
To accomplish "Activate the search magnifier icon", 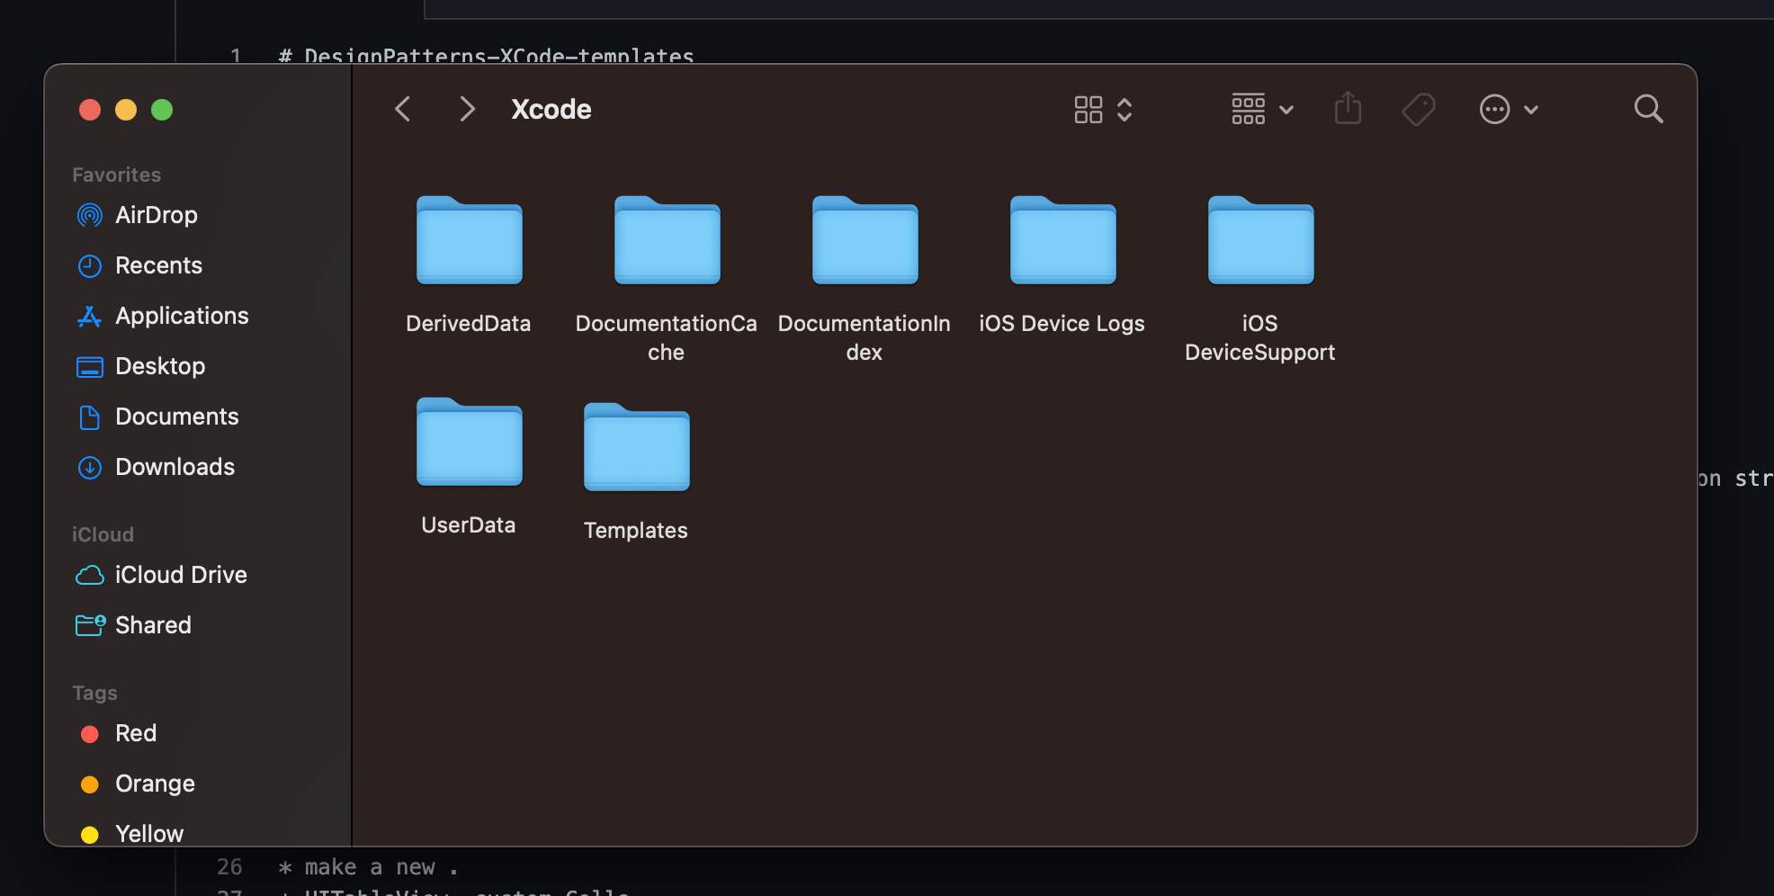I will click(1648, 109).
